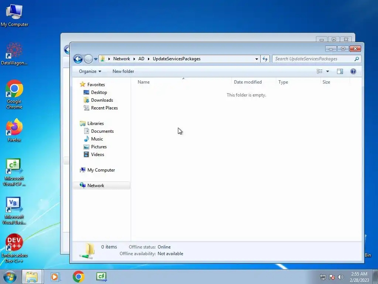The image size is (378, 284).
Task: Open the address bar previous locations dropdown
Action: coord(257,59)
